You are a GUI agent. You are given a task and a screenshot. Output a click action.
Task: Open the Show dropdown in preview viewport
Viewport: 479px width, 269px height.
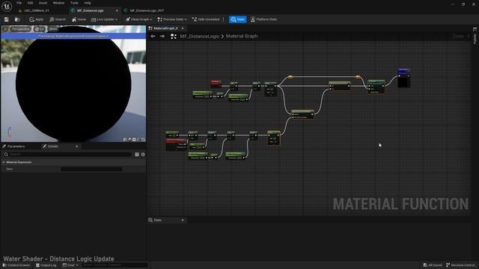pyautogui.click(x=53, y=29)
